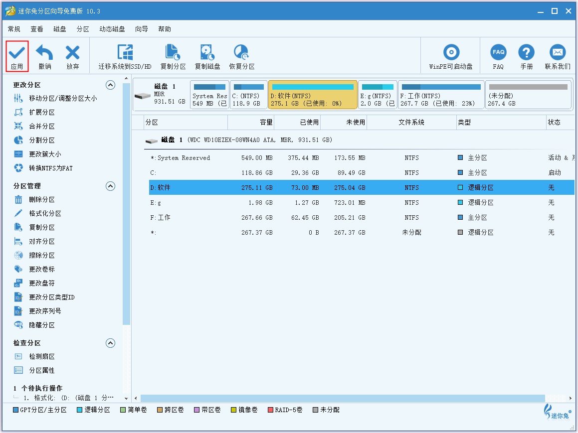
Task: Sort by 容量 column header
Action: (x=251, y=122)
